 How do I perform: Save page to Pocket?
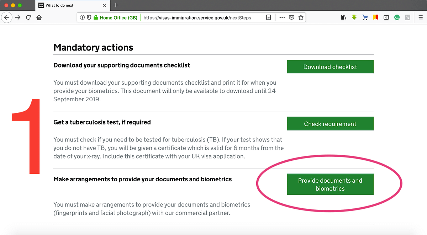coord(291,17)
